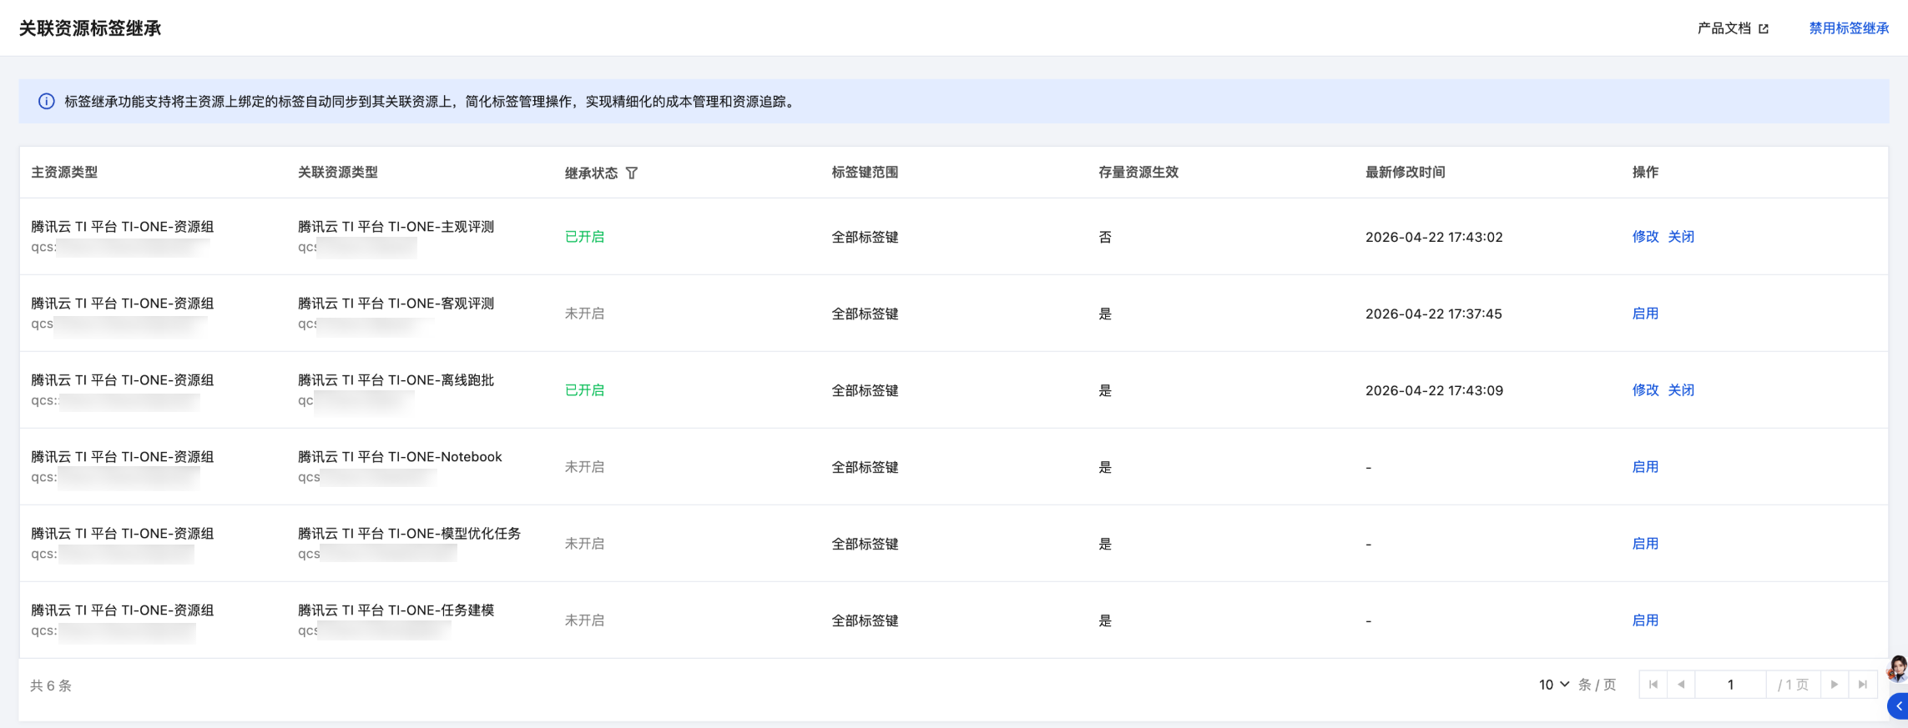Click 关闭 for 主观评测 row
Screen dimensions: 1908x728
coord(1681,237)
